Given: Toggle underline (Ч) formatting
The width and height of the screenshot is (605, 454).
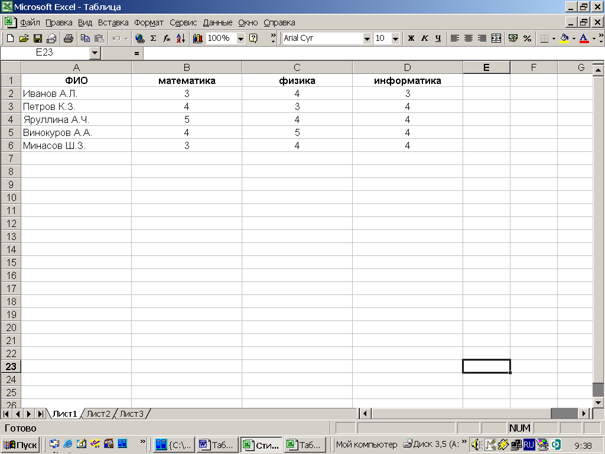Looking at the screenshot, I should 438,38.
